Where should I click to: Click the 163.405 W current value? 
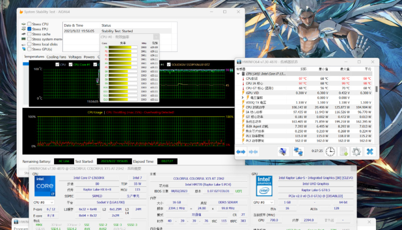tap(299, 121)
